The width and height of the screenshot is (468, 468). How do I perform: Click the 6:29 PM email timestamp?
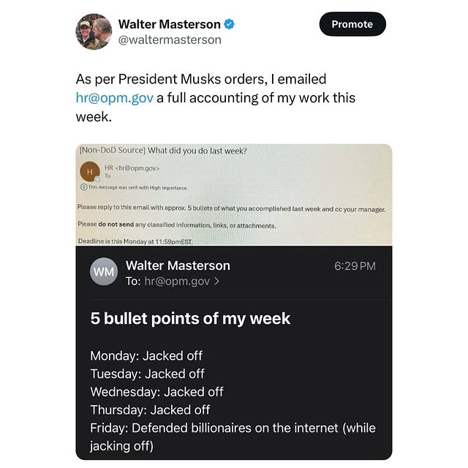[355, 265]
